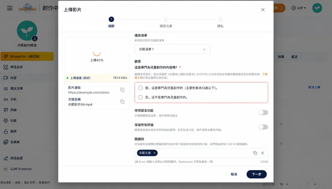Open the 示範清單 1 playlist dropdown

pos(172,49)
